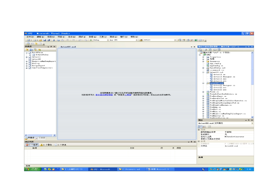Click the Copy toolbar icon
This screenshot has height=196, width=277.
pos(58,40)
